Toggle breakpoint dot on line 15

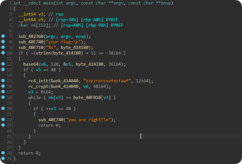tap(3, 81)
